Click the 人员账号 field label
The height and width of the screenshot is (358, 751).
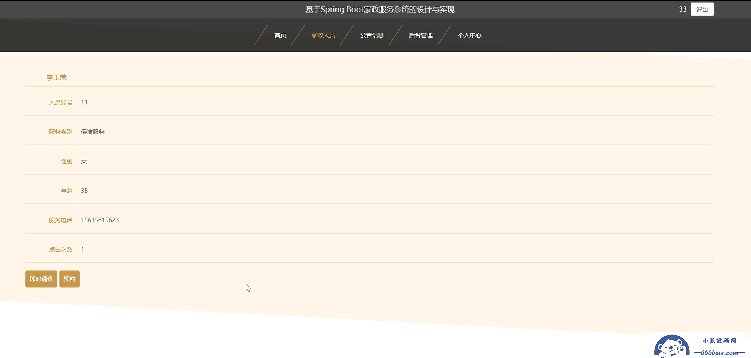61,102
